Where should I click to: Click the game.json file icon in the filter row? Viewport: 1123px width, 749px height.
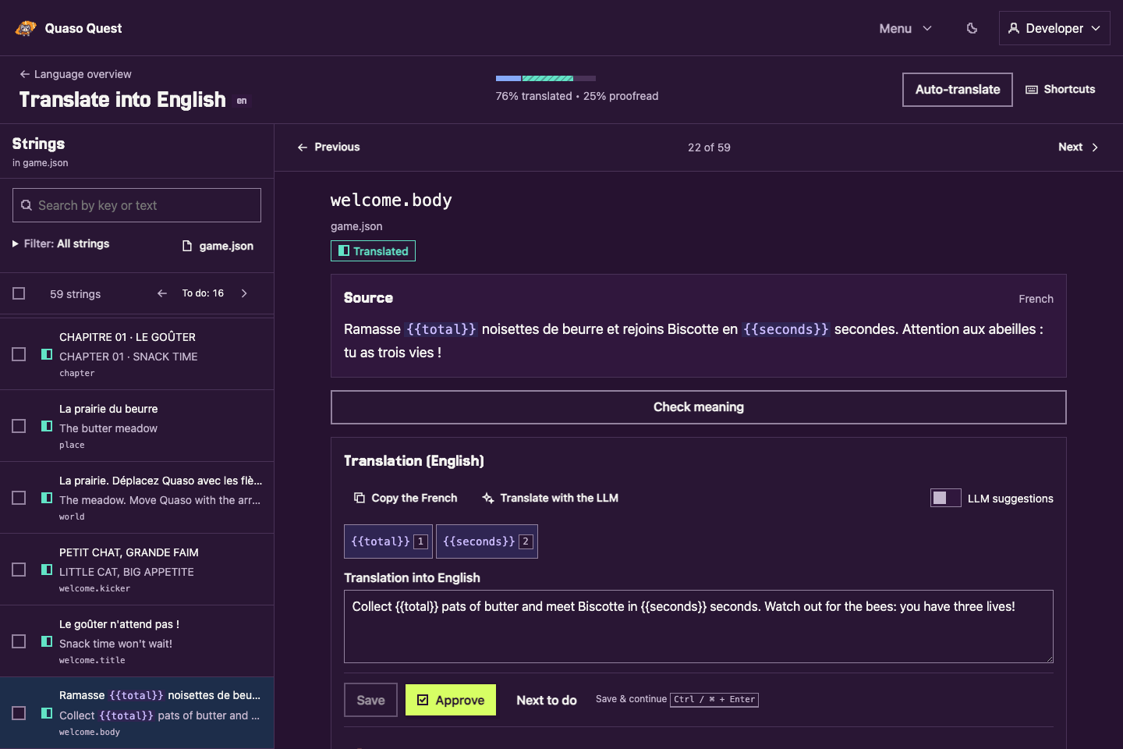coord(187,246)
